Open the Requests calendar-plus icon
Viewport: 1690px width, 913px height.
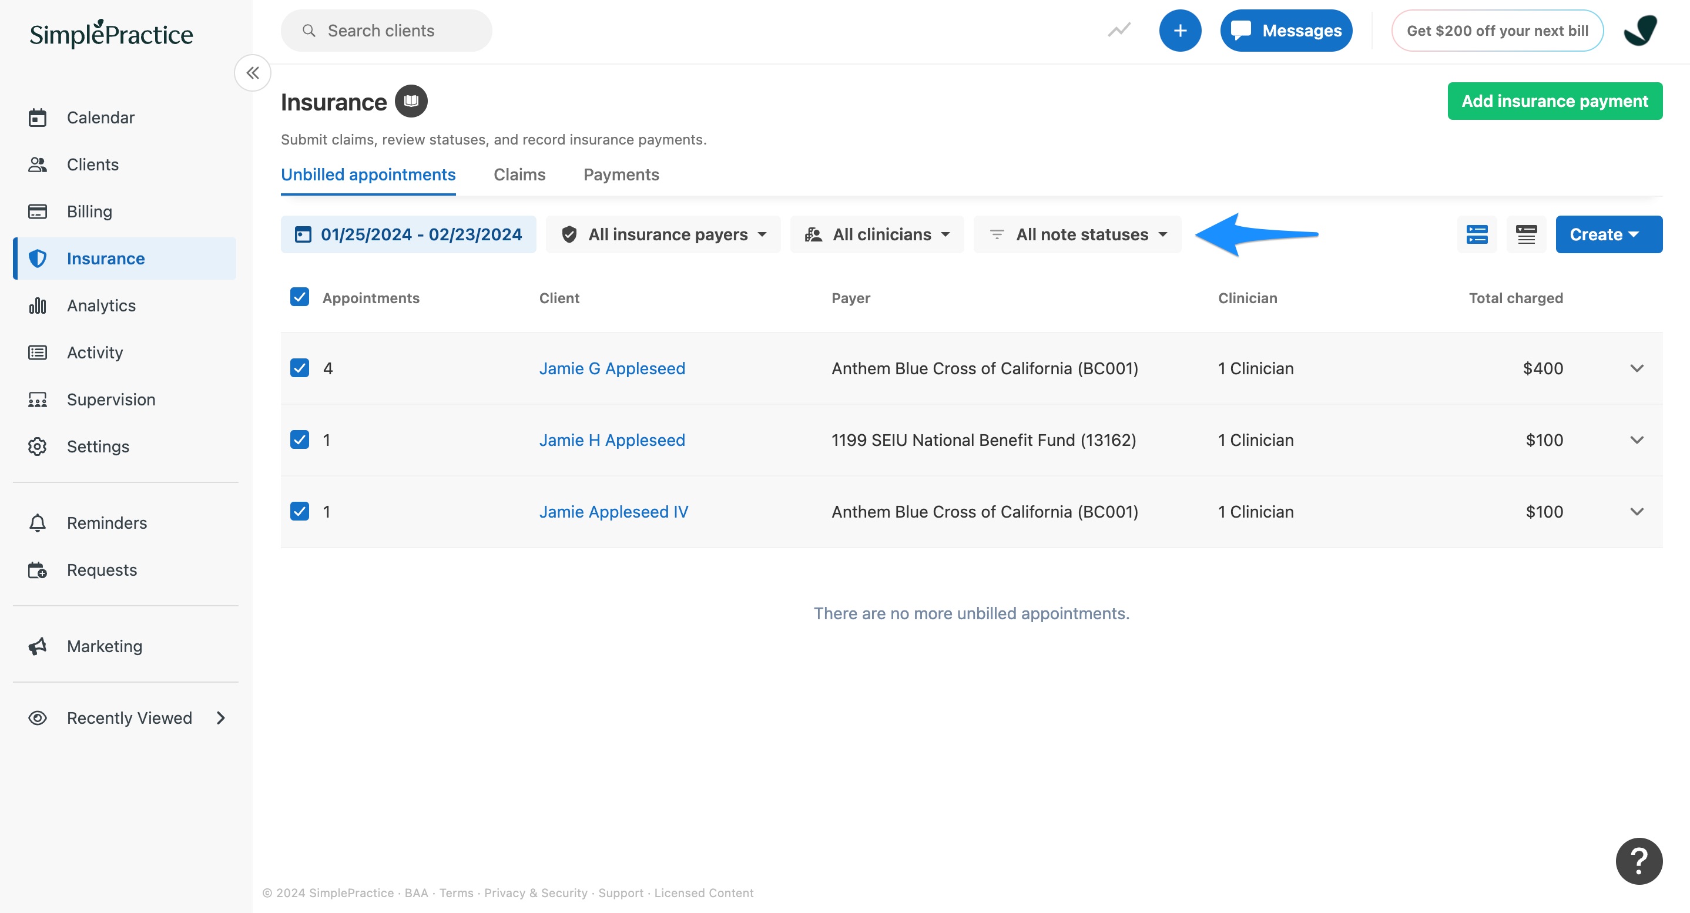click(38, 570)
